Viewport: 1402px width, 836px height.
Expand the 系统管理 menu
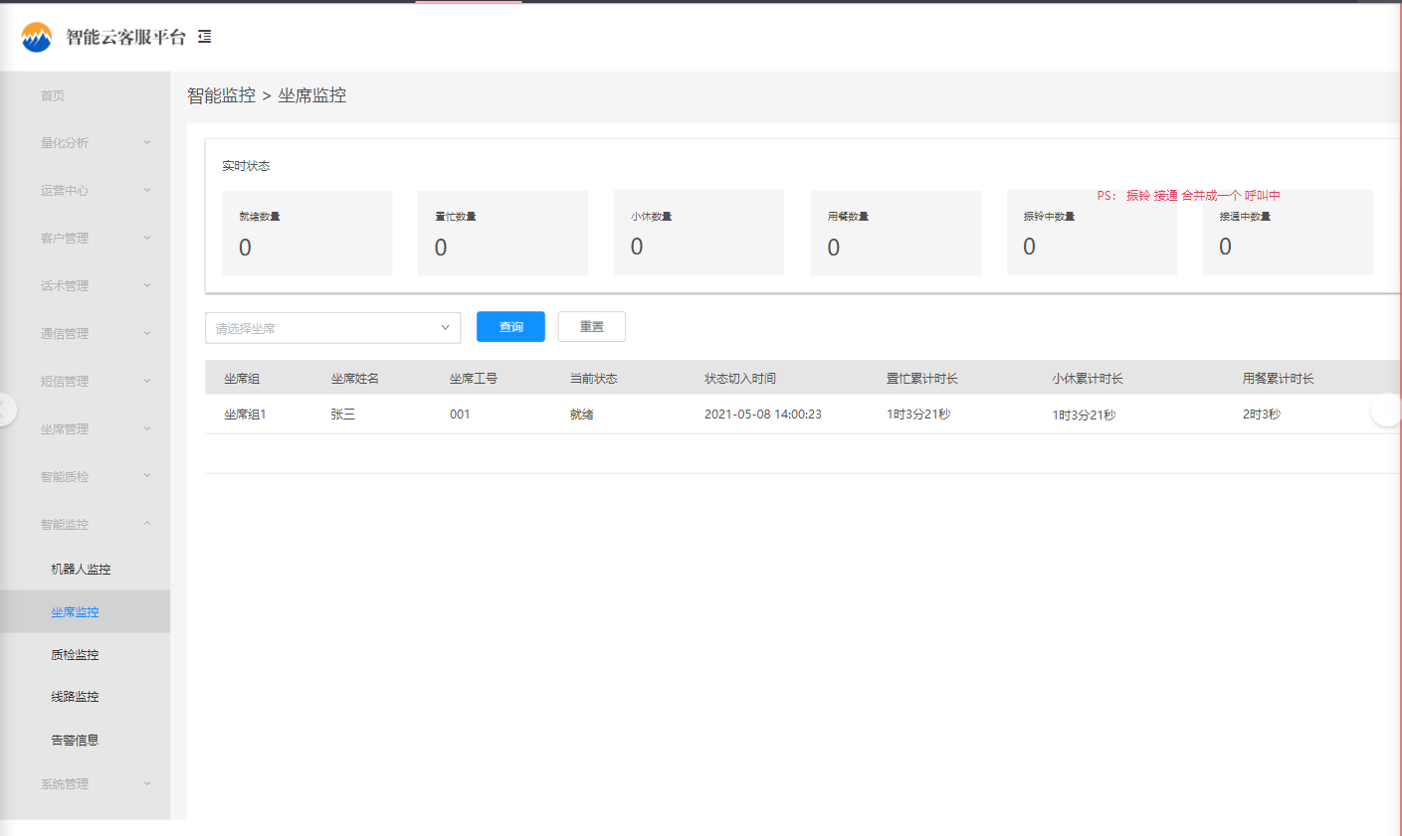click(x=86, y=784)
